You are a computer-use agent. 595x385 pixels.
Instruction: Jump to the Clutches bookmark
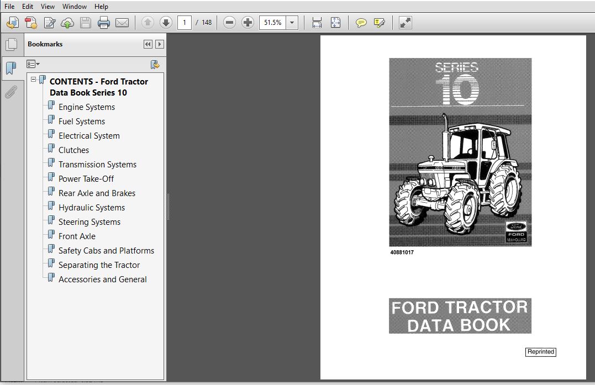pyautogui.click(x=73, y=150)
